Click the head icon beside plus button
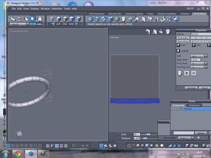The image size is (211, 158). (180, 73)
